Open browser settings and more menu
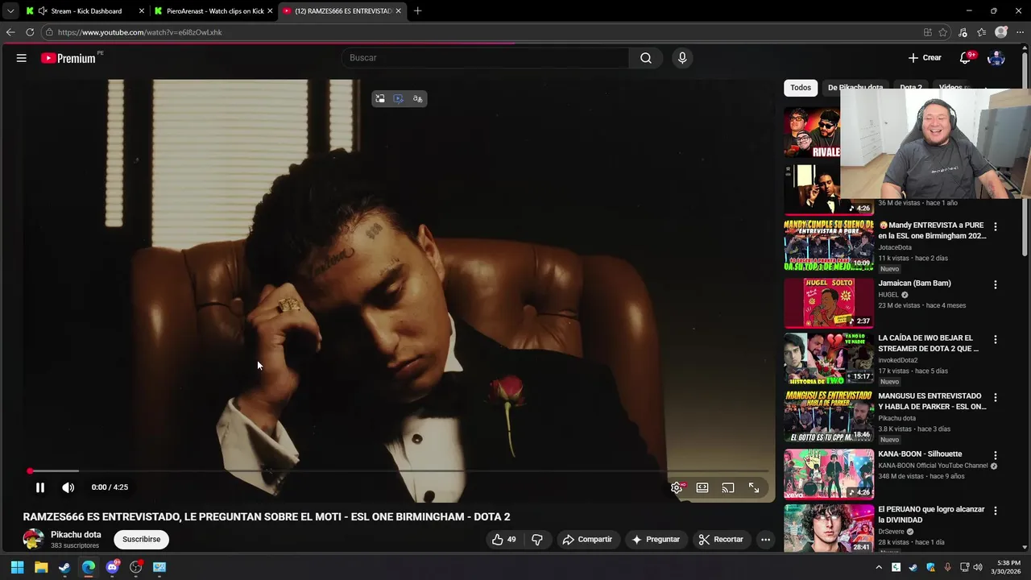Image resolution: width=1031 pixels, height=580 pixels. click(1020, 32)
